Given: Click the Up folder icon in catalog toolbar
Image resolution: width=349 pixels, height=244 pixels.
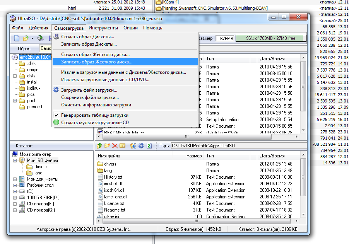Looking at the screenshot, I should [x=99, y=146].
